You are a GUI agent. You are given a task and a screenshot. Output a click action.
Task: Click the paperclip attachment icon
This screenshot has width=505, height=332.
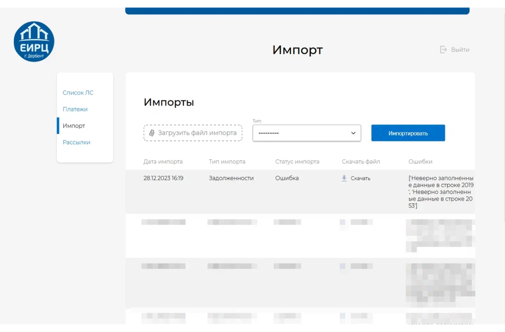coord(152,133)
